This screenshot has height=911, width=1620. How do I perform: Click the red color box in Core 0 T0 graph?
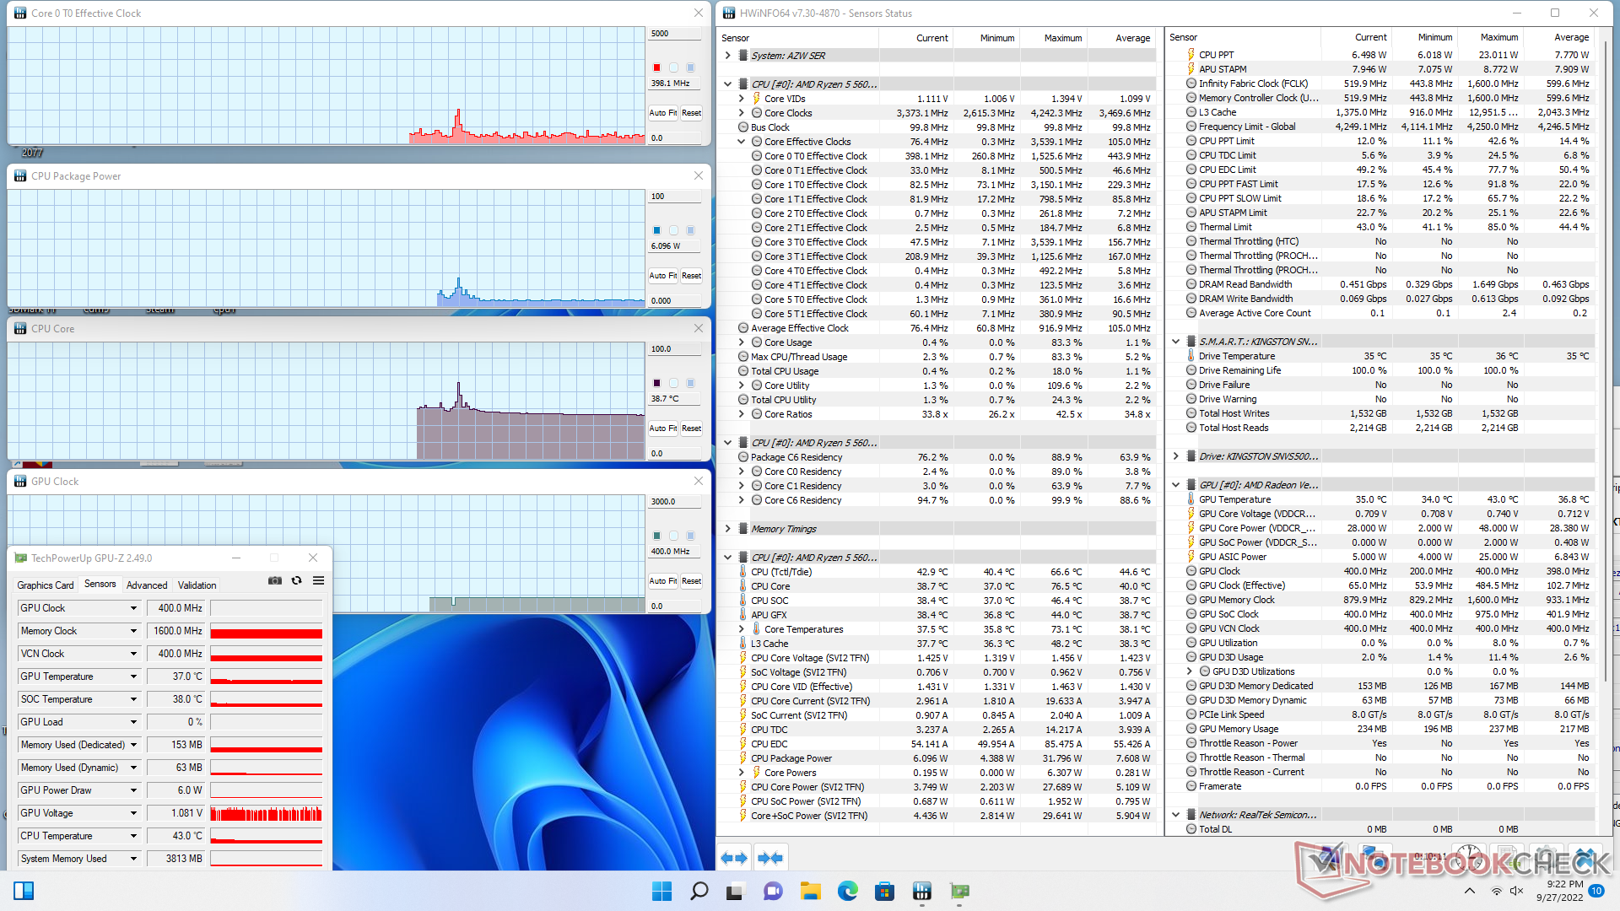[x=656, y=67]
